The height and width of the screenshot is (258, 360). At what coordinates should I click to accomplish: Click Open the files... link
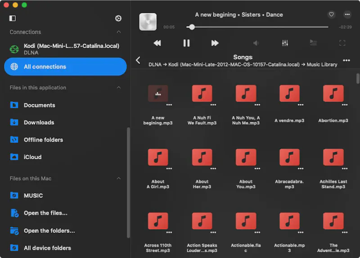pyautogui.click(x=45, y=213)
